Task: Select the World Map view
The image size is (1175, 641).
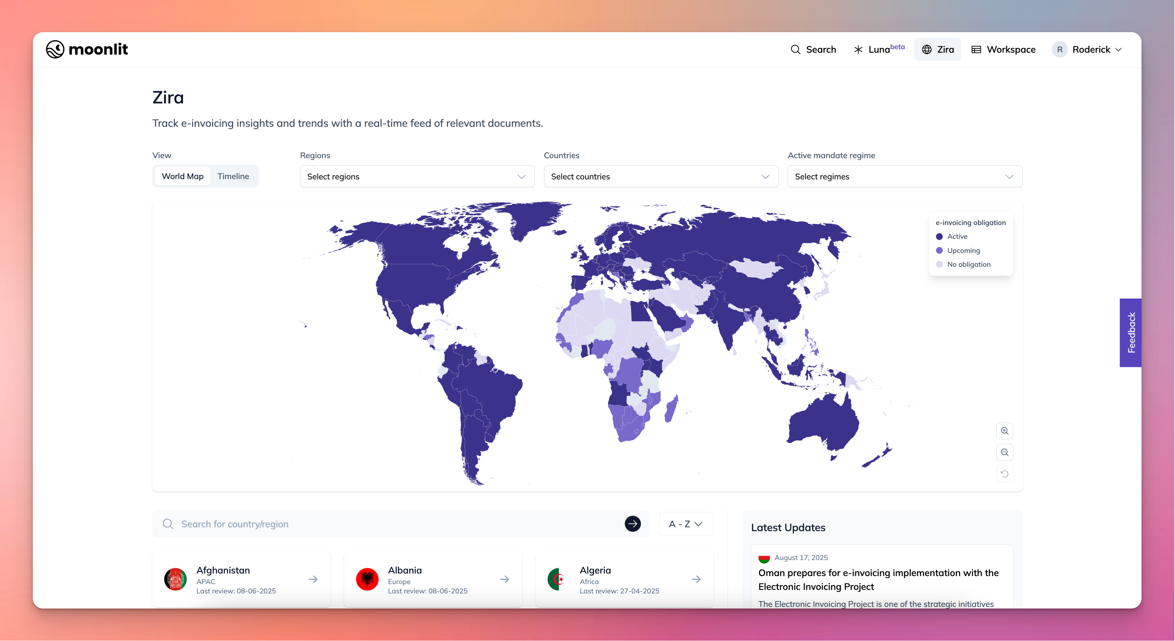Action: 183,176
